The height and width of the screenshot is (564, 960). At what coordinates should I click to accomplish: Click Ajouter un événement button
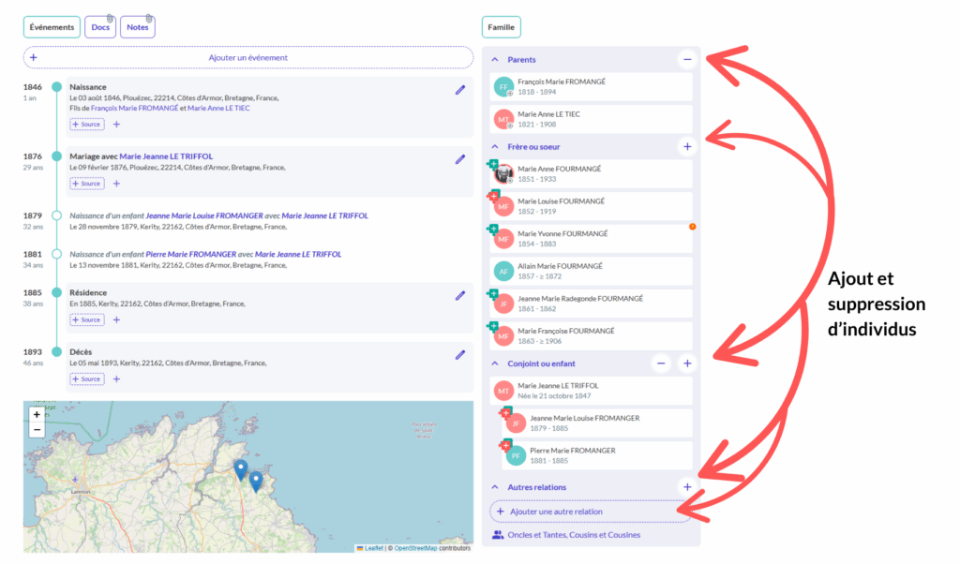point(247,57)
